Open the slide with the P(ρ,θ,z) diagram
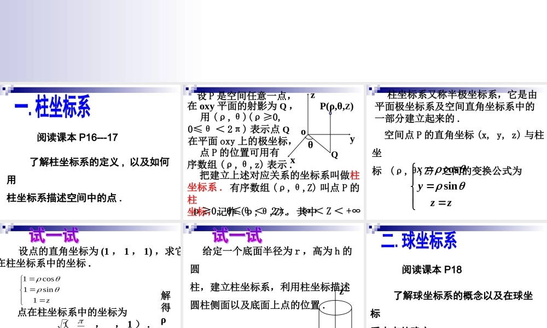Screen dimensions: 547x328 click(x=273, y=153)
